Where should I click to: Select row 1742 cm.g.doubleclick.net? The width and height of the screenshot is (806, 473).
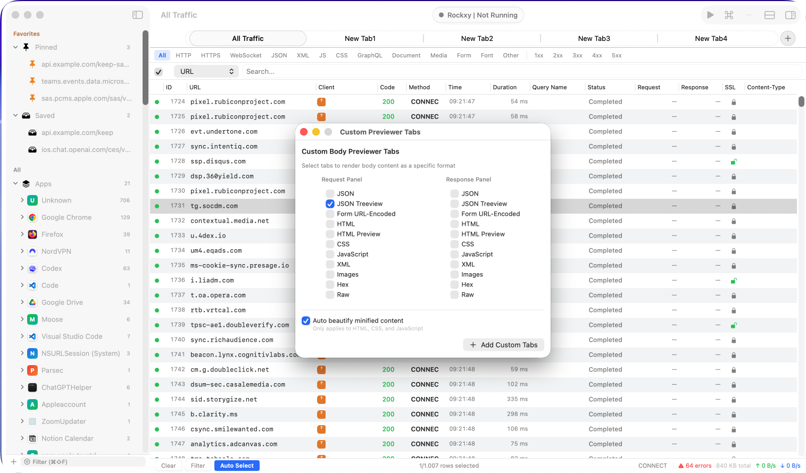point(473,369)
